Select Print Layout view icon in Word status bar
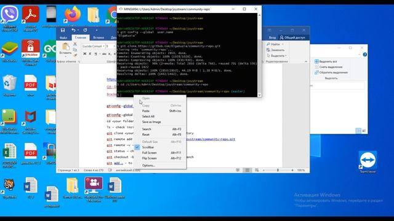Viewport: 394px width, 221px height. [247, 170]
